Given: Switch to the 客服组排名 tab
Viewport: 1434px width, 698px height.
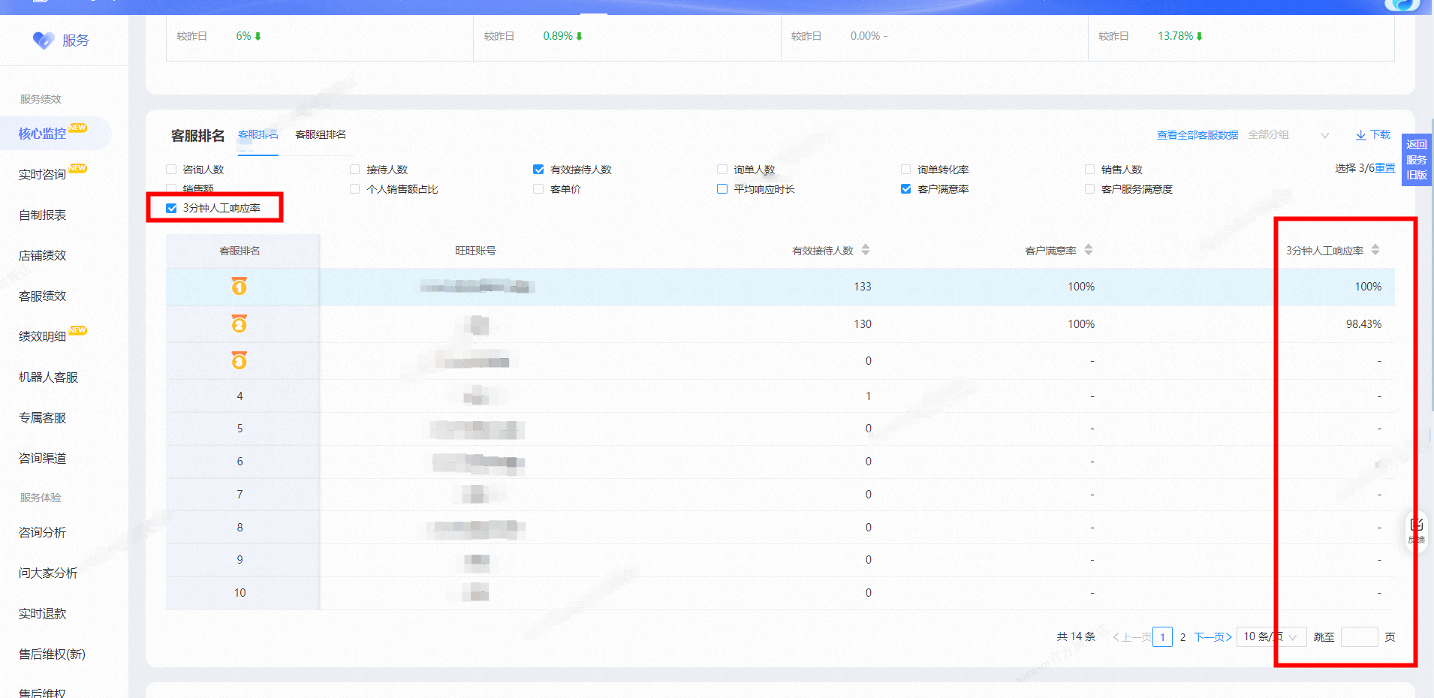Looking at the screenshot, I should click(321, 135).
